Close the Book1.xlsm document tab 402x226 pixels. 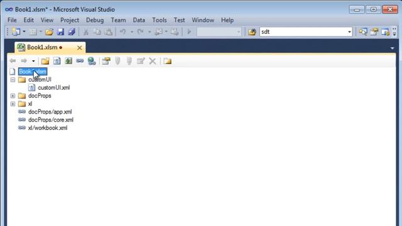click(x=80, y=48)
